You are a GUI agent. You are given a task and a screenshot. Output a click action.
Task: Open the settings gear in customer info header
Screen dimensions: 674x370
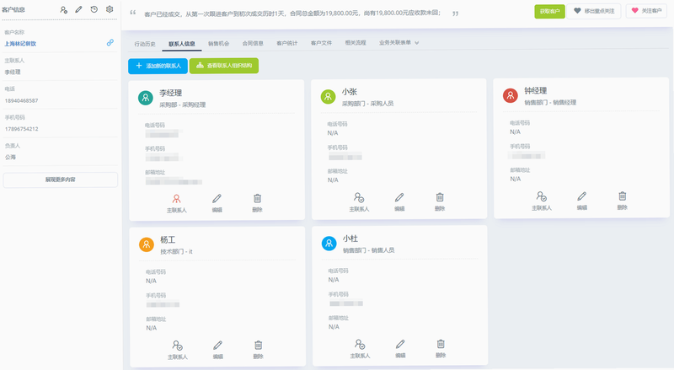click(110, 9)
